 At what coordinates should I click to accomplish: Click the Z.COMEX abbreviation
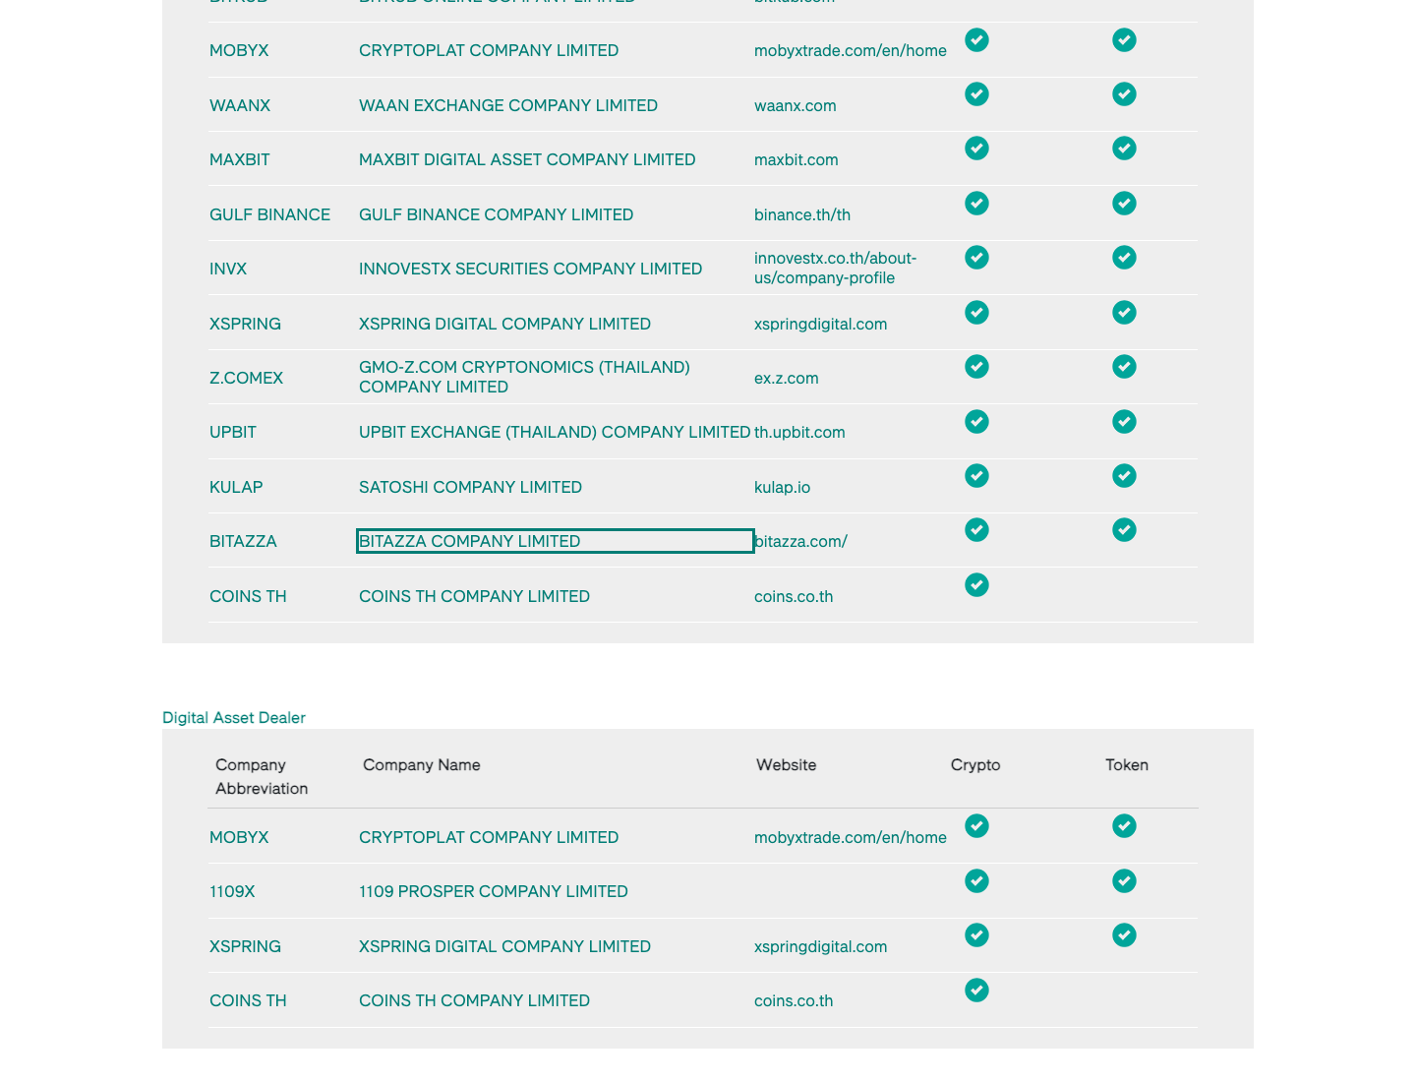coord(246,378)
